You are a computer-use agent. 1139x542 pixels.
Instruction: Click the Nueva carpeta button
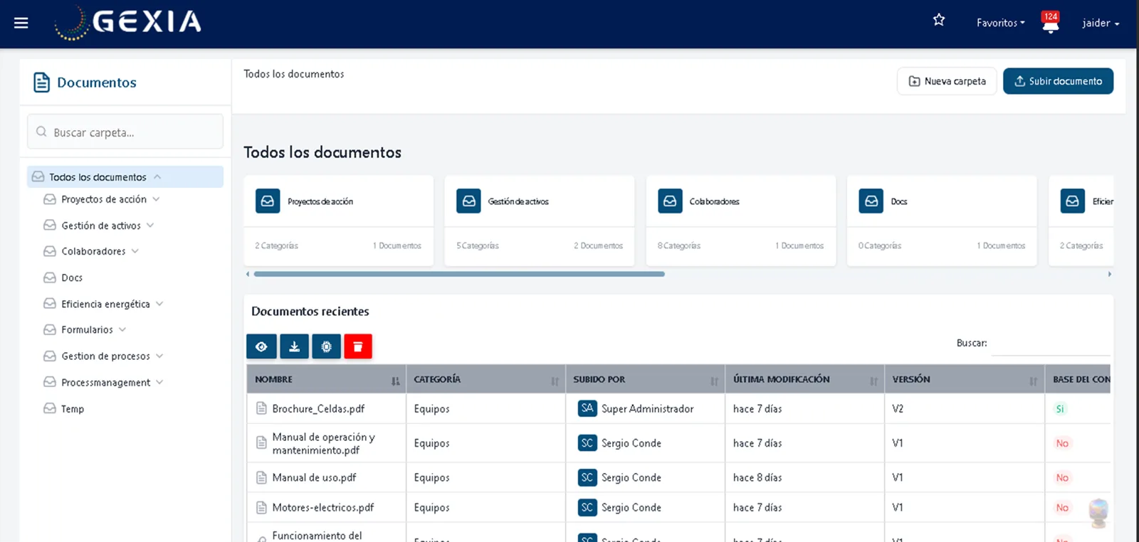point(947,81)
